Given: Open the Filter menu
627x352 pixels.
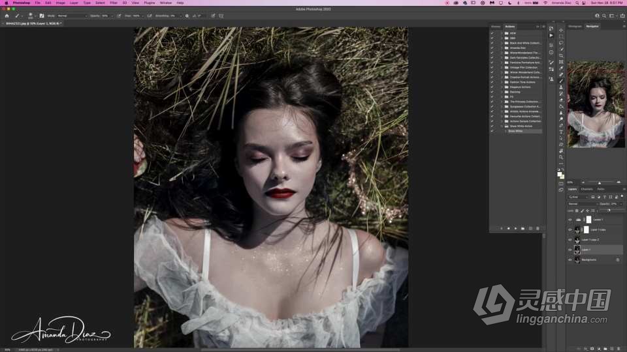Looking at the screenshot, I should 114,3.
